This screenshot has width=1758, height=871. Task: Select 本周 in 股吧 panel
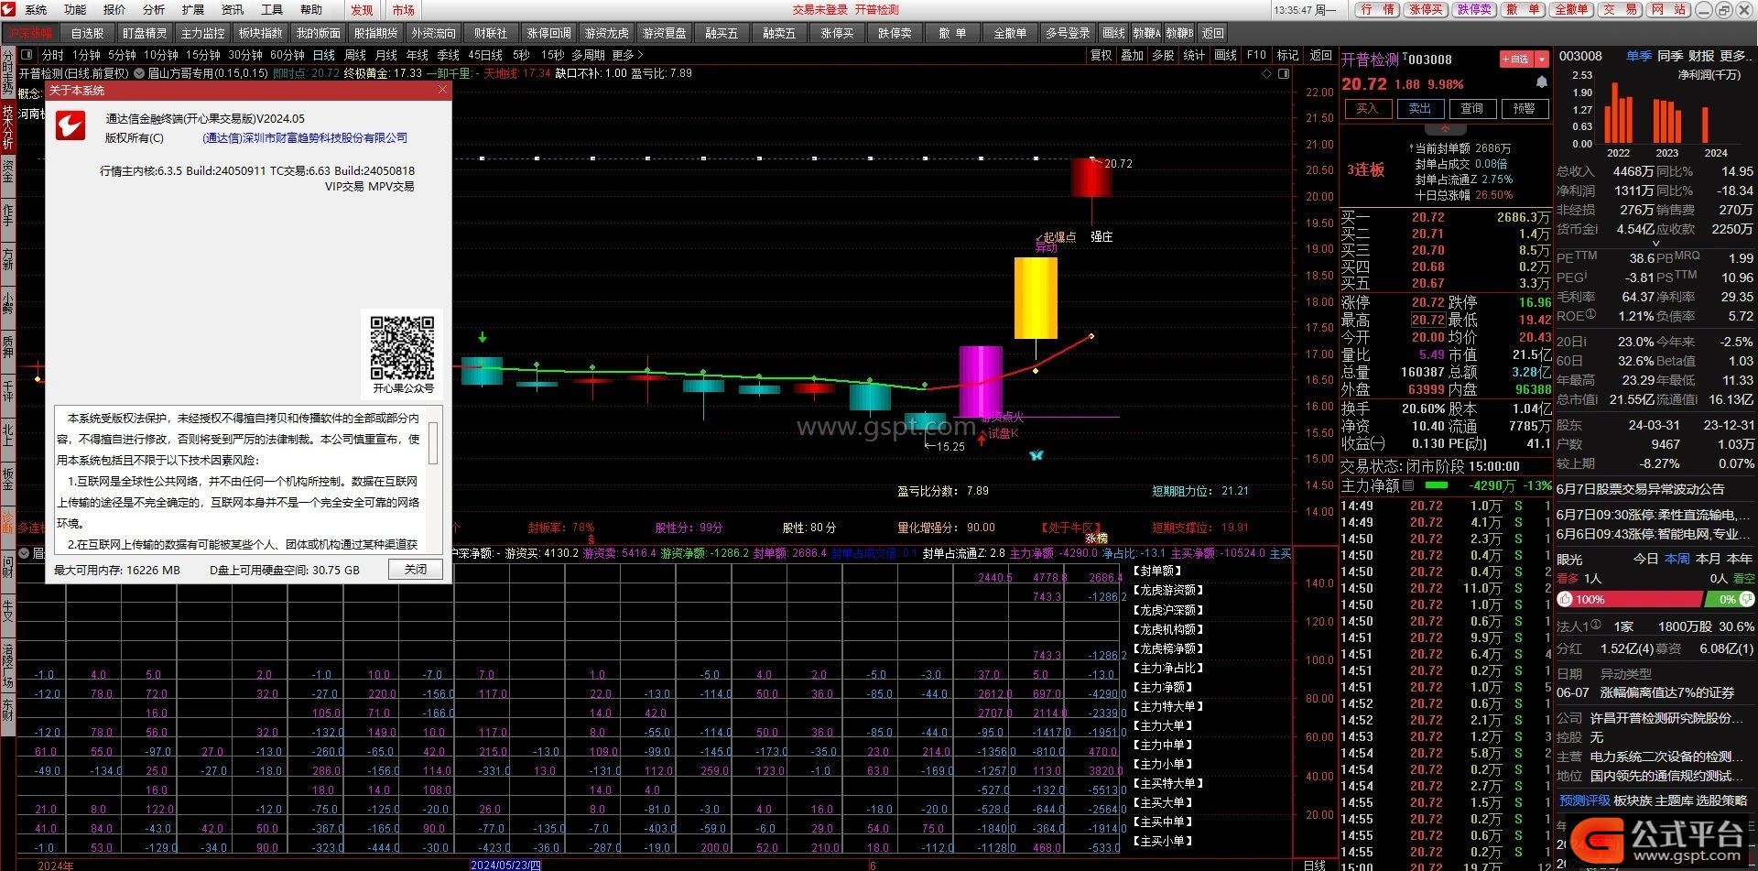tap(1677, 559)
